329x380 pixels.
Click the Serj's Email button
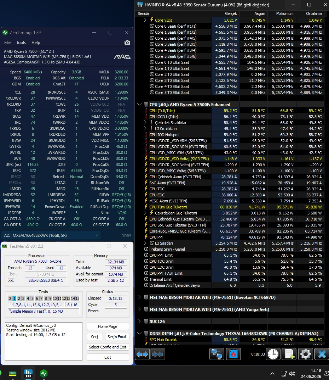pos(117,337)
